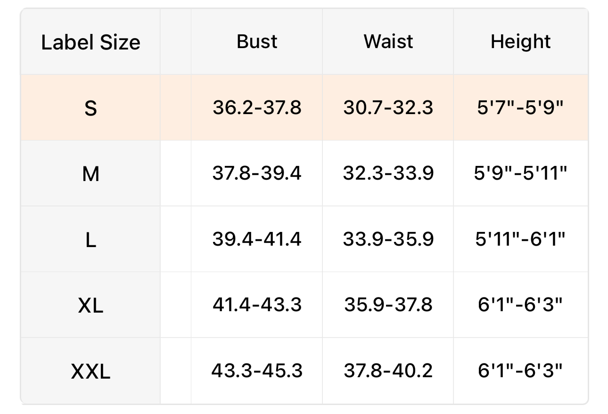Click waist value 32.3-33.9
This screenshot has height=414, width=608.
pyautogui.click(x=388, y=174)
